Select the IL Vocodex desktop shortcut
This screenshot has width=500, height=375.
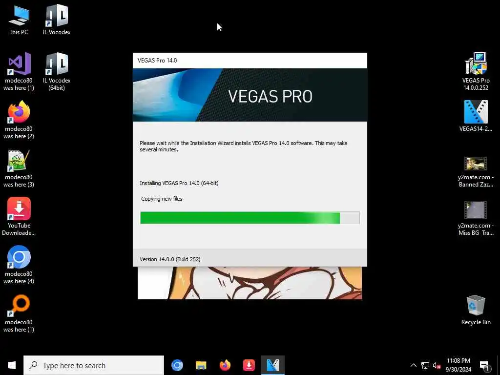click(57, 20)
